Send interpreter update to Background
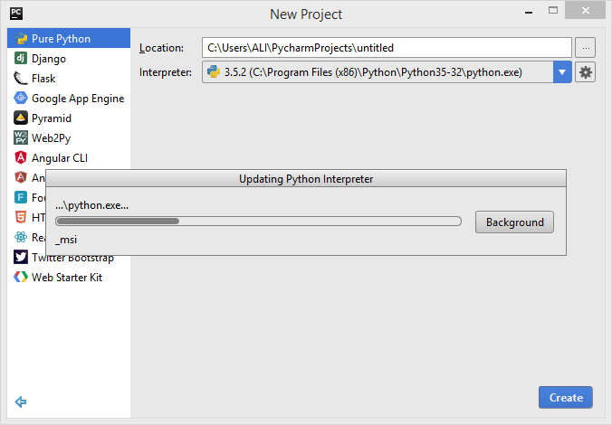This screenshot has width=612, height=425. (x=514, y=222)
